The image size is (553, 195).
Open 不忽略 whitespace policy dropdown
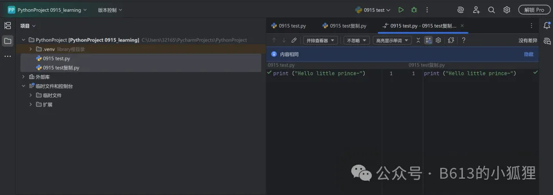(x=356, y=40)
